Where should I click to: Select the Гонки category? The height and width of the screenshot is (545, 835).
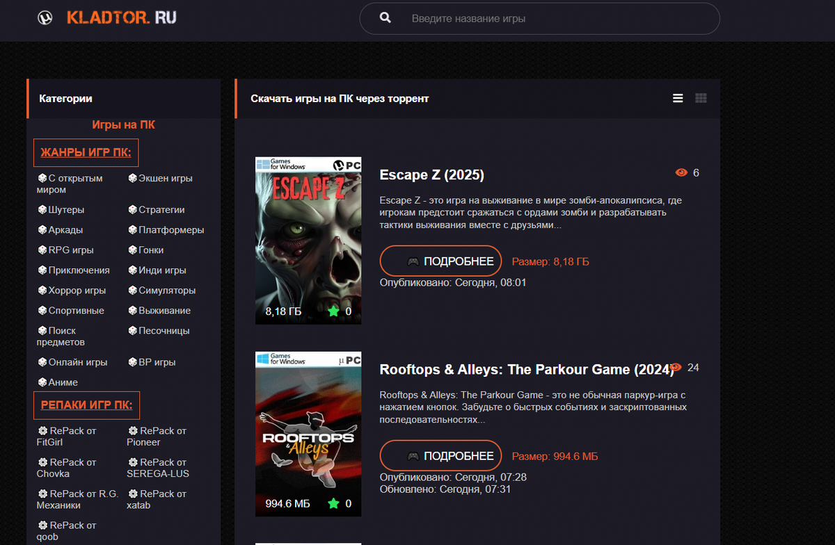pos(146,250)
